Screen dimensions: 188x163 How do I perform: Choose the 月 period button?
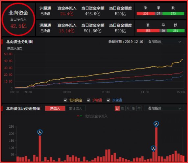(x=128, y=109)
